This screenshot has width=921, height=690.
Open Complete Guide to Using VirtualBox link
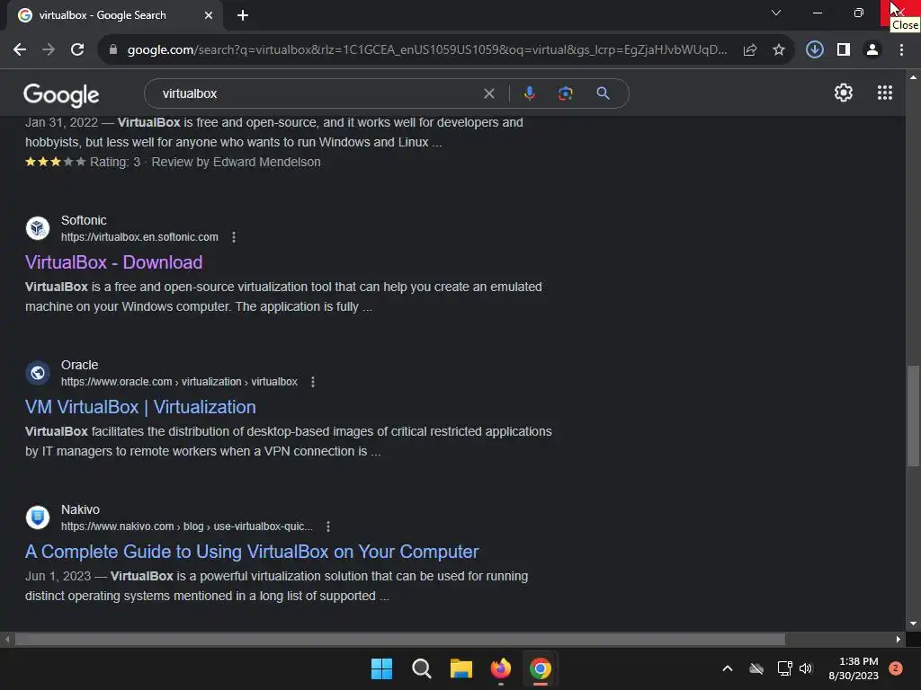point(252,552)
